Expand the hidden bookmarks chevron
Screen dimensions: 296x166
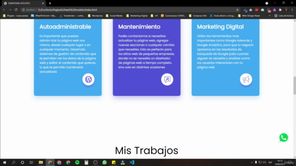[270, 16]
